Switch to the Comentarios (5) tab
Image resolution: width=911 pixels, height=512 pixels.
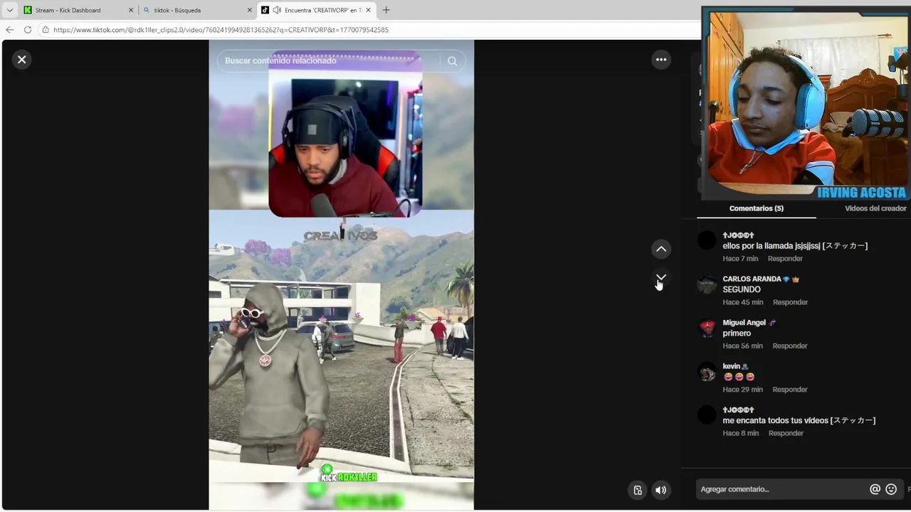pyautogui.click(x=757, y=208)
